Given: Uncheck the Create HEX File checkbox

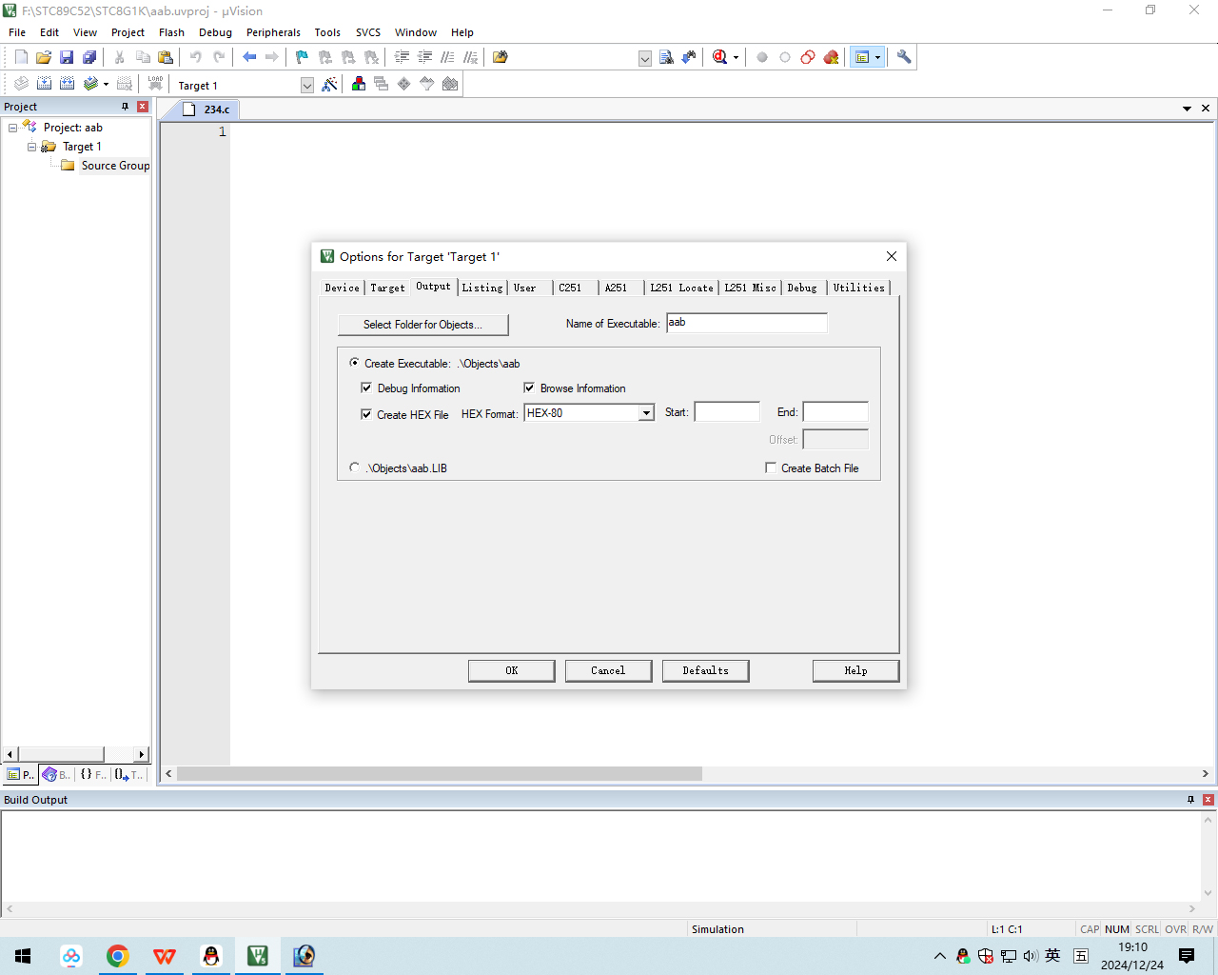Looking at the screenshot, I should (x=366, y=414).
